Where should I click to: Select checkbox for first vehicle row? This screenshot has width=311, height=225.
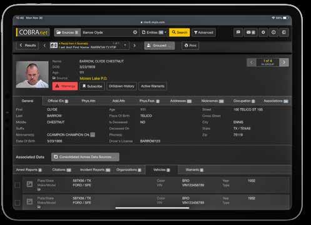pyautogui.click(x=18, y=185)
